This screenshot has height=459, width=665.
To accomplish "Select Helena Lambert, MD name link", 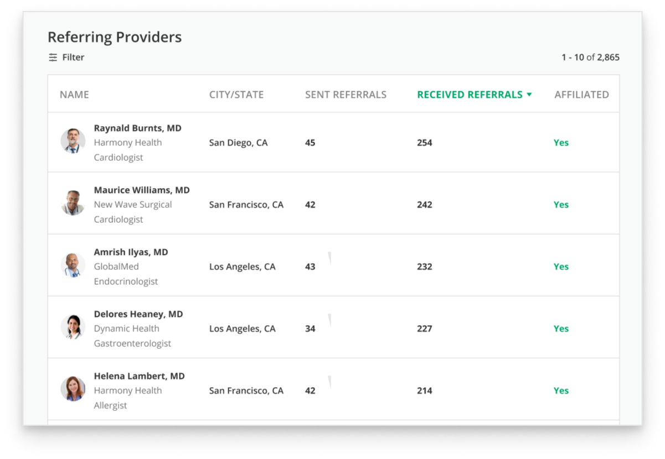I will (x=139, y=376).
